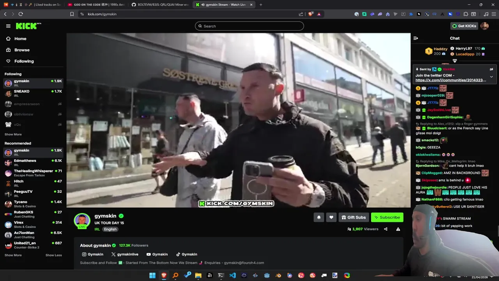Open the Kick hamburger menu
The height and width of the screenshot is (281, 499).
click(8, 26)
